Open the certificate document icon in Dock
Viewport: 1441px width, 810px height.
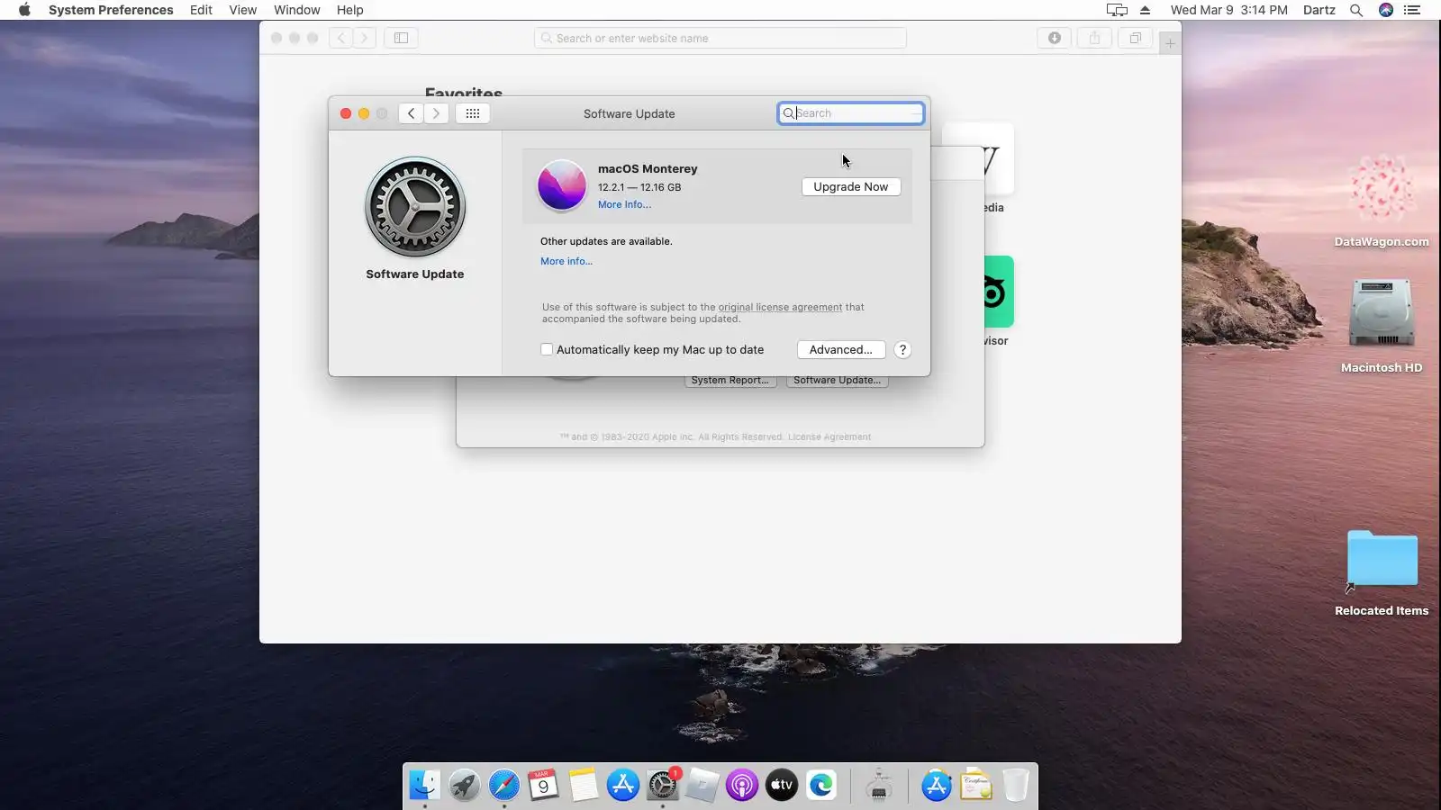[x=976, y=786]
